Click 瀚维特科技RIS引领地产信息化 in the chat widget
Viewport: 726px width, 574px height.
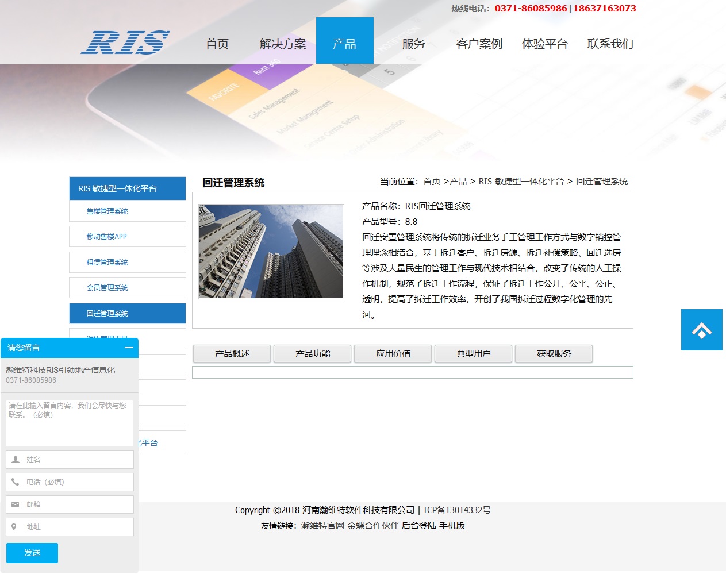tap(60, 370)
